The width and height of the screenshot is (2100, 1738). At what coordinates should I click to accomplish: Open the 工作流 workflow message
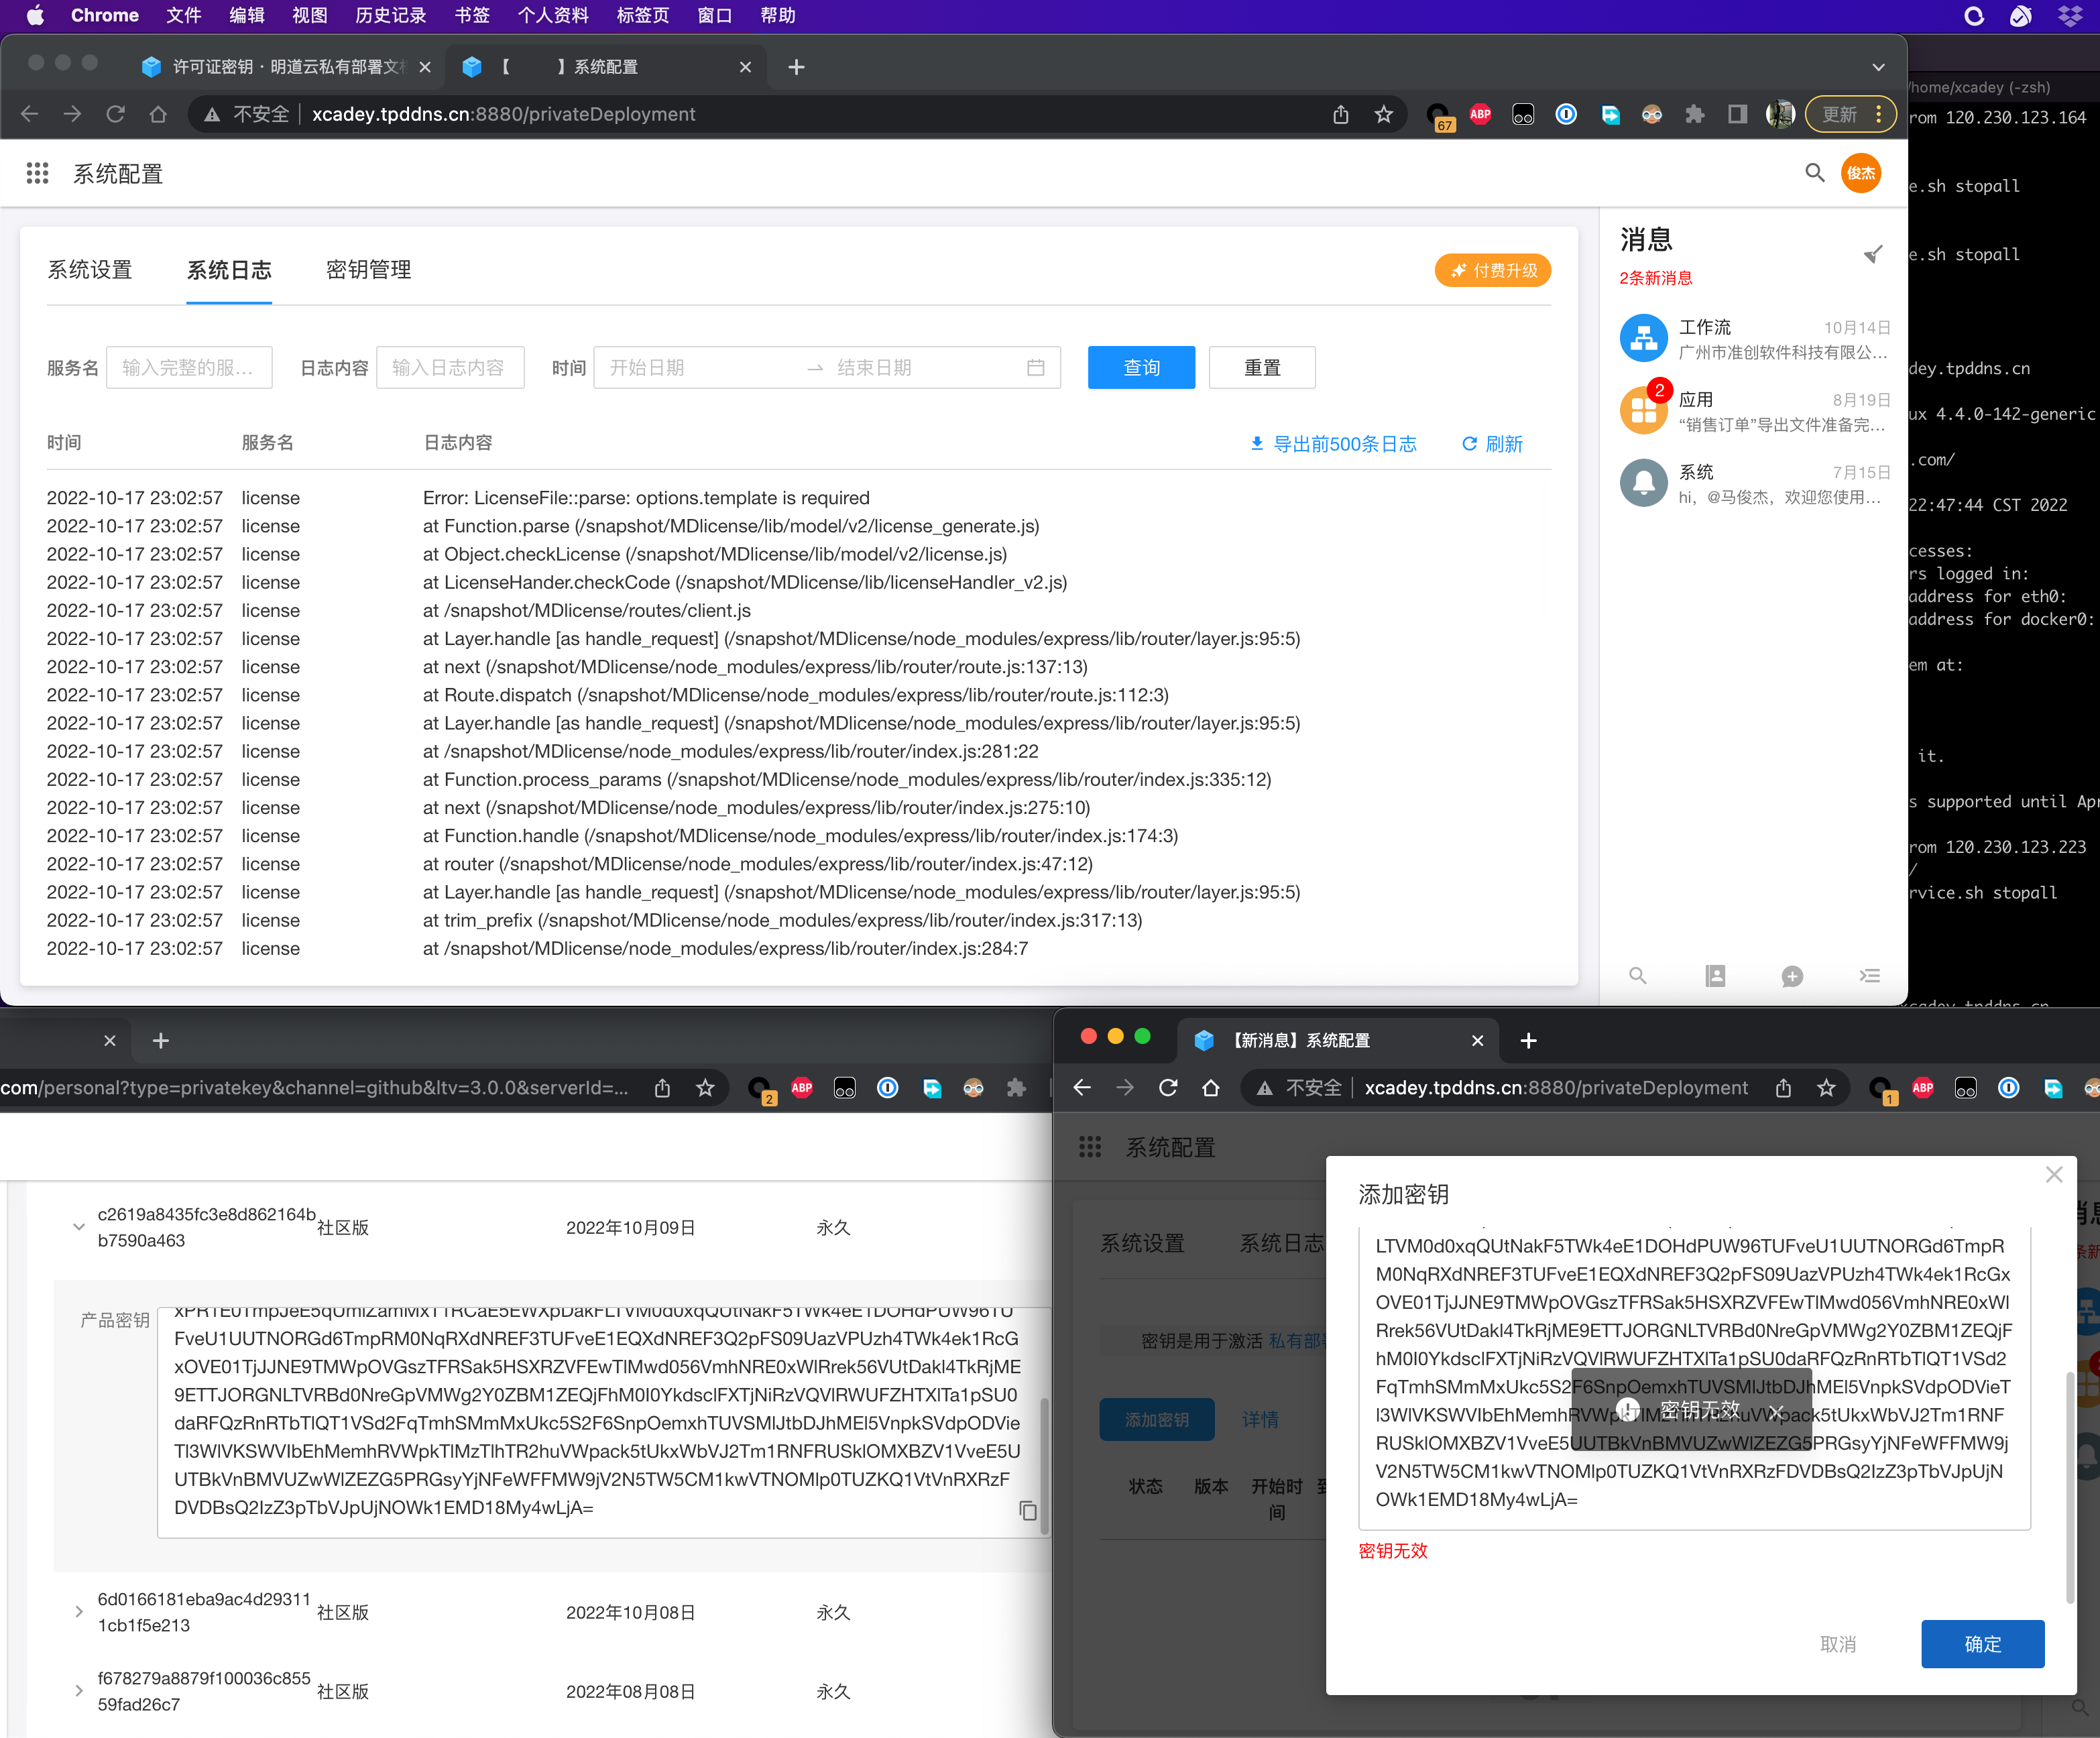[x=1753, y=339]
